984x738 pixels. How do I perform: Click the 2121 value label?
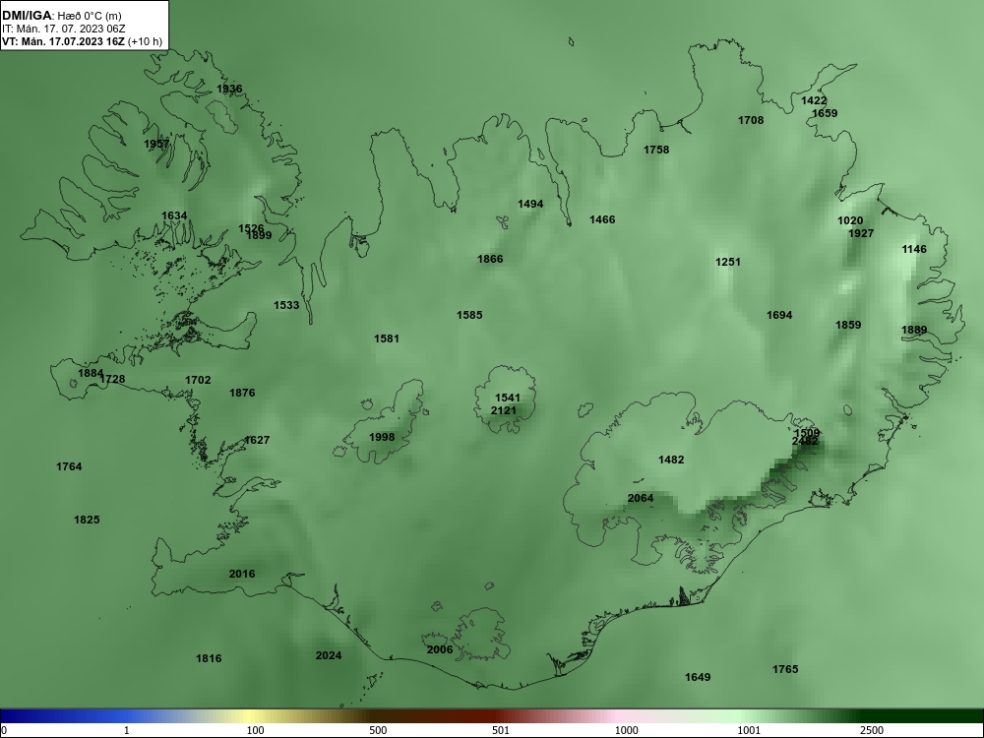pos(503,411)
